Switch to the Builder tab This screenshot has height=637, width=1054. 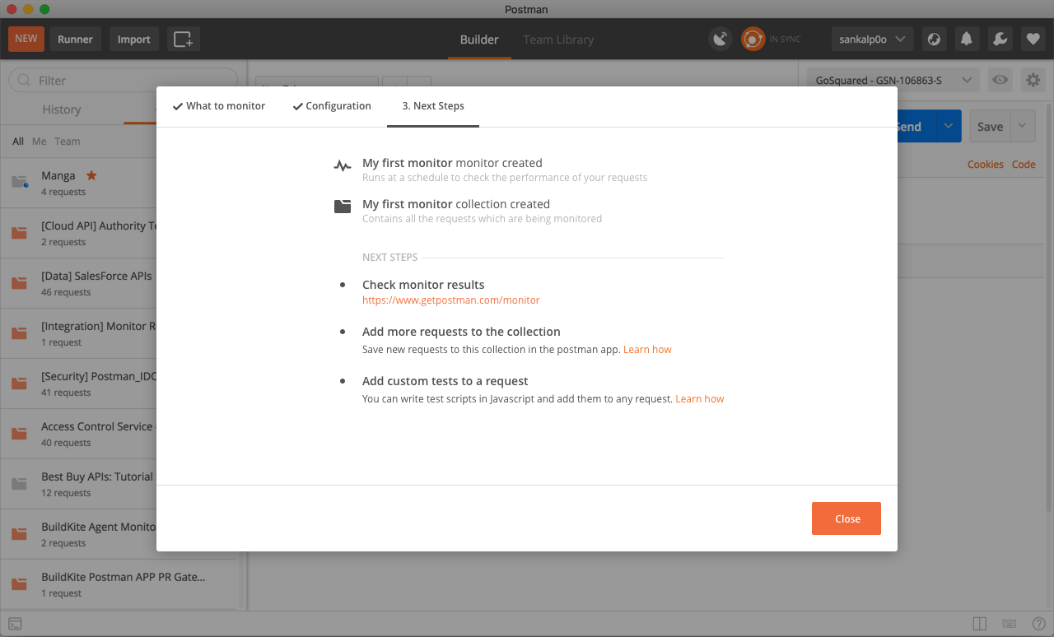click(x=479, y=39)
